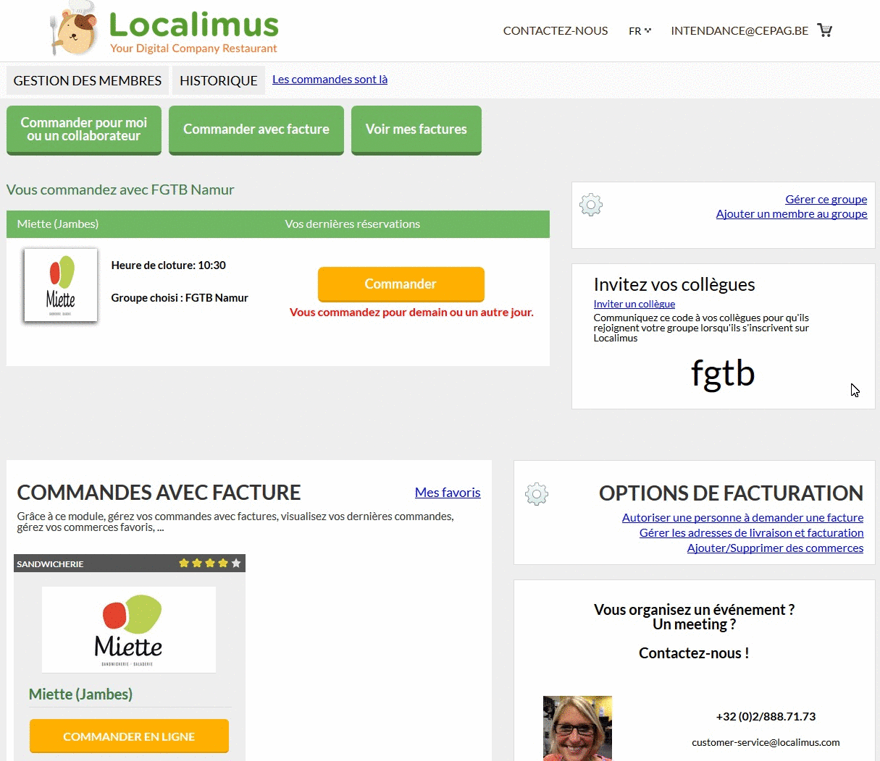This screenshot has width=880, height=761.
Task: Click the customer service contact photo
Action: [x=577, y=728]
